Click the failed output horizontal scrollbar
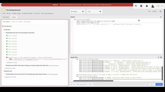The width and height of the screenshot is (165, 92). [x=22, y=61]
